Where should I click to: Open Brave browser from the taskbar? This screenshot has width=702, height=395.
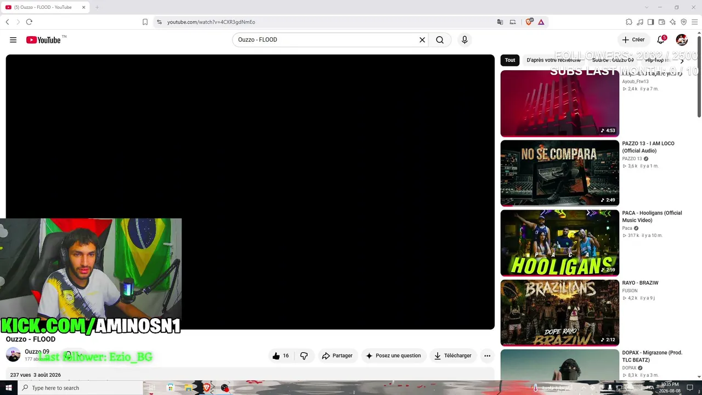click(x=206, y=388)
